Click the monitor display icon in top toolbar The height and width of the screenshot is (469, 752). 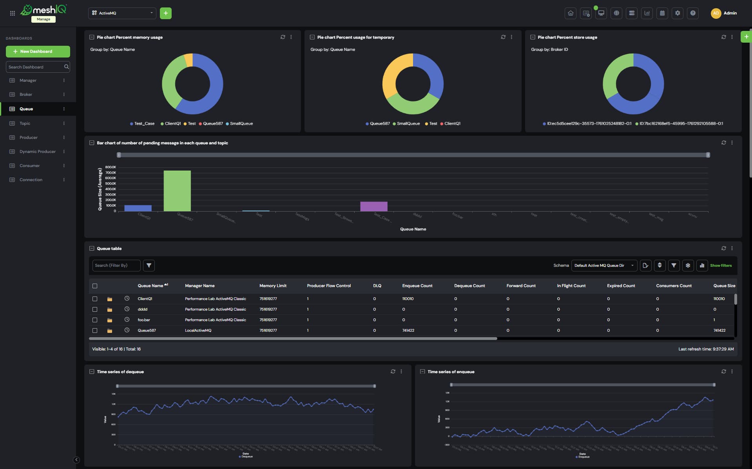coord(601,13)
